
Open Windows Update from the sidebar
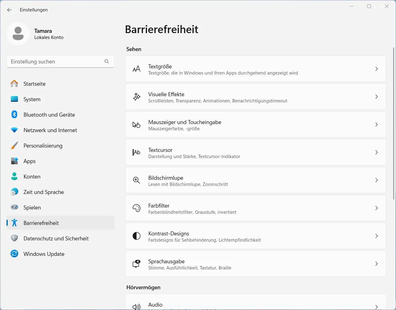tap(60, 254)
